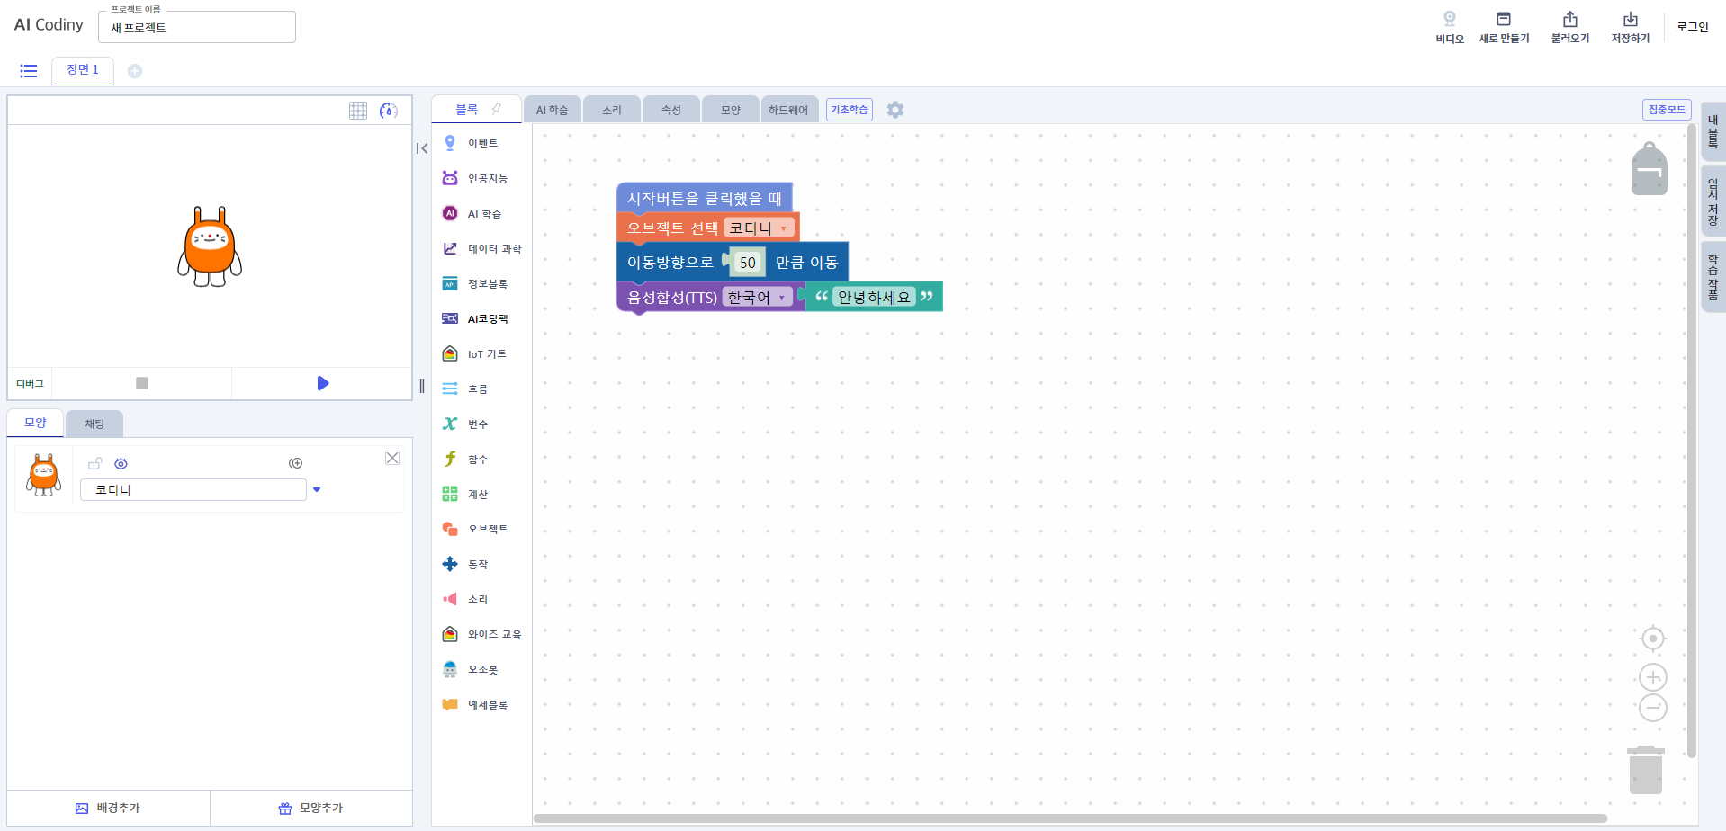Open the workspace settings gear
This screenshot has height=831, width=1726.
[x=895, y=110]
